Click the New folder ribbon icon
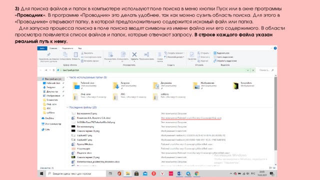320x180 pixels. click(x=160, y=54)
